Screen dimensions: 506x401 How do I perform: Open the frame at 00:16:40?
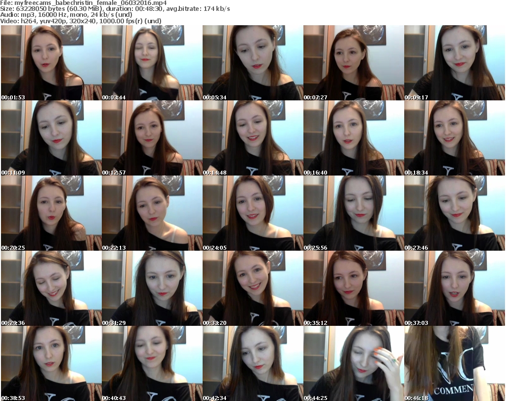click(x=354, y=138)
